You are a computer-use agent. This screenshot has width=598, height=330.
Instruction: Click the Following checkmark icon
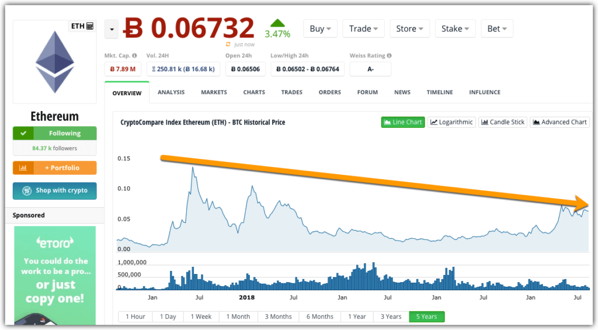pyautogui.click(x=23, y=133)
